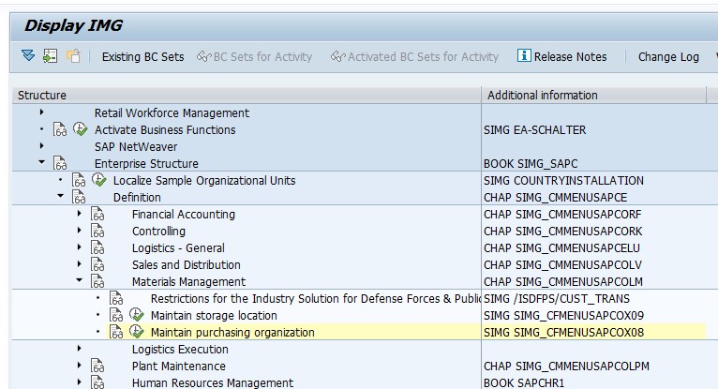Click CHAP SIMG_CMMENUSAPCE cell
Image resolution: width=718 pixels, height=389 pixels.
click(x=556, y=198)
